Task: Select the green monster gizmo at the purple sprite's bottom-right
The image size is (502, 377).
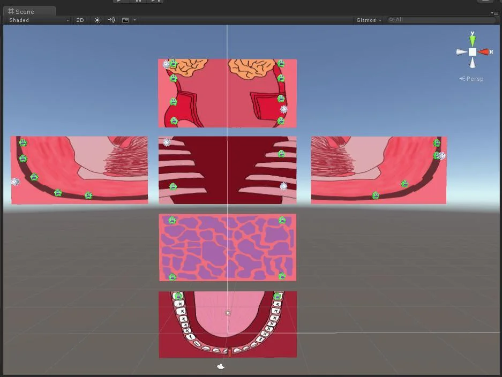Action: (x=282, y=276)
